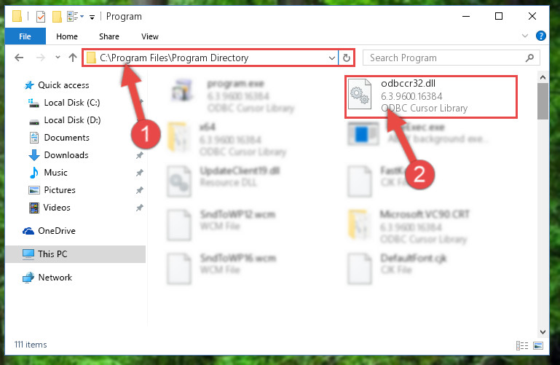The width and height of the screenshot is (560, 365).
Task: Refresh the current folder view
Action: click(347, 58)
